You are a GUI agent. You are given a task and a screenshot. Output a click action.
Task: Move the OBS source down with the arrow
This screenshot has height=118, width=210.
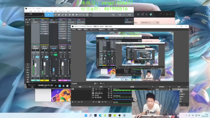point(106,102)
